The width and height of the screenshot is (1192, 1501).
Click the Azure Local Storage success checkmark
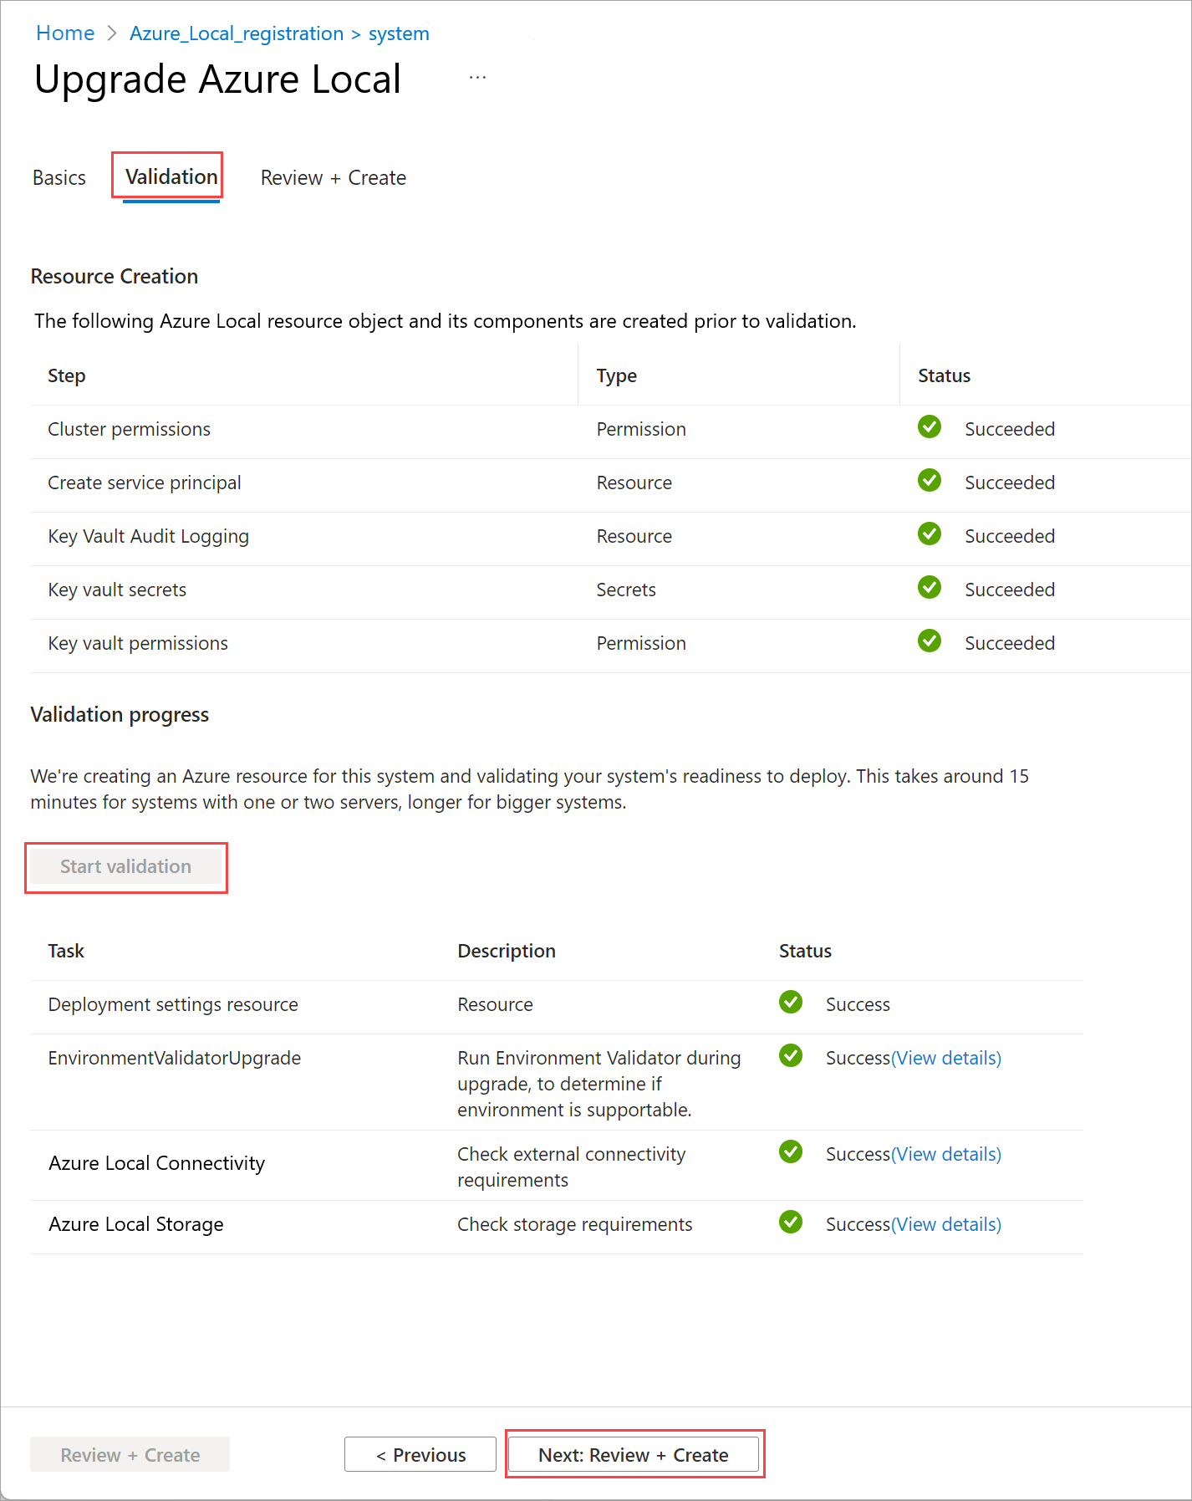[x=790, y=1223]
